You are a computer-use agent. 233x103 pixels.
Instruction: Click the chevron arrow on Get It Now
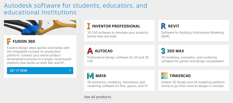pos(70,70)
